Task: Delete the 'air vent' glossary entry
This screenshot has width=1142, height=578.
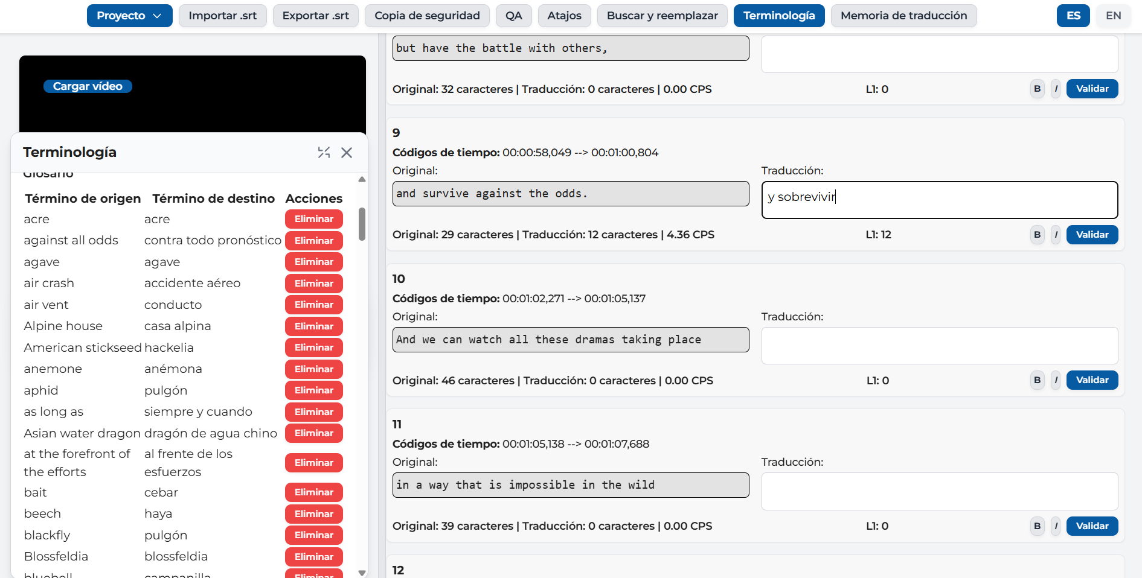Action: tap(314, 305)
